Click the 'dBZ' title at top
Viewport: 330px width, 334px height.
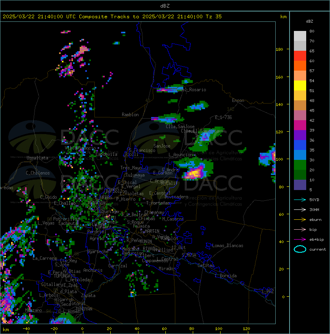tap(165, 6)
